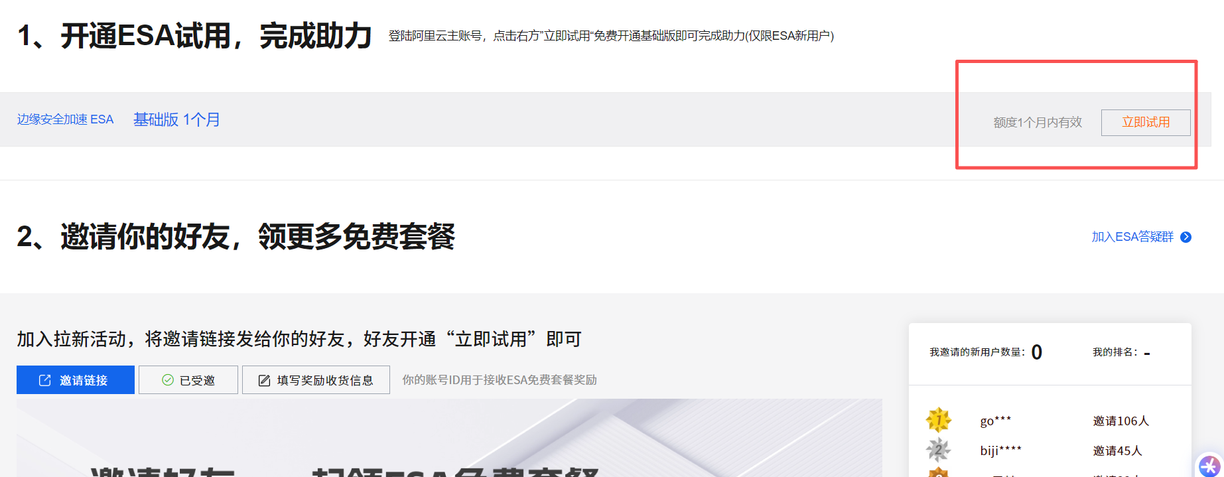The height and width of the screenshot is (477, 1224).
Task: Click the checkmark icon in 已受邀 button
Action: click(168, 380)
